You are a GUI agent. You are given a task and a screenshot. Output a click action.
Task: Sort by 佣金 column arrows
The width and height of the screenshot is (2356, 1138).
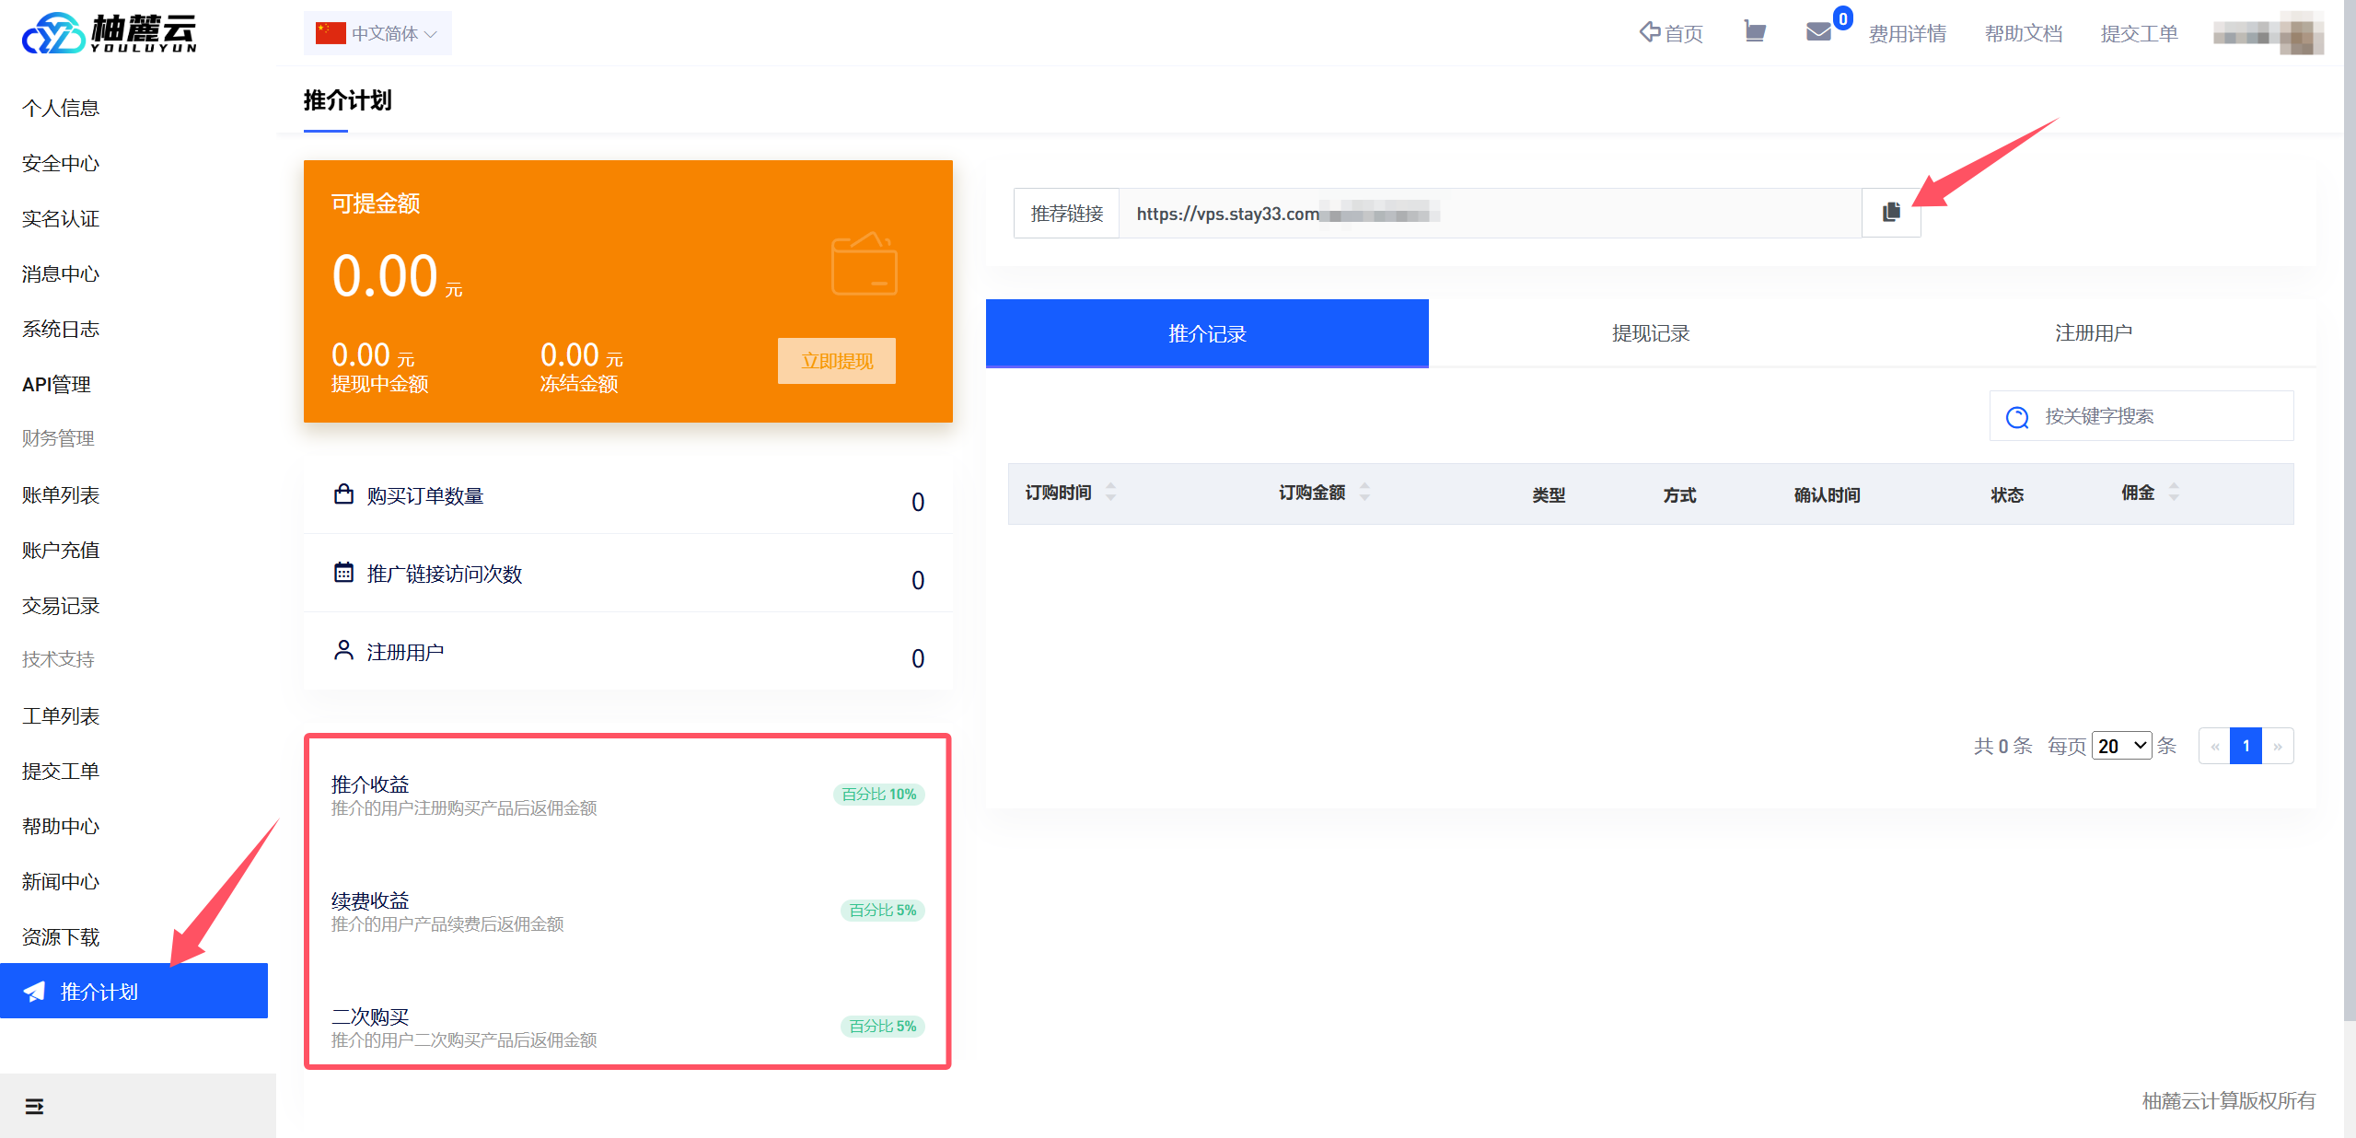click(2173, 492)
